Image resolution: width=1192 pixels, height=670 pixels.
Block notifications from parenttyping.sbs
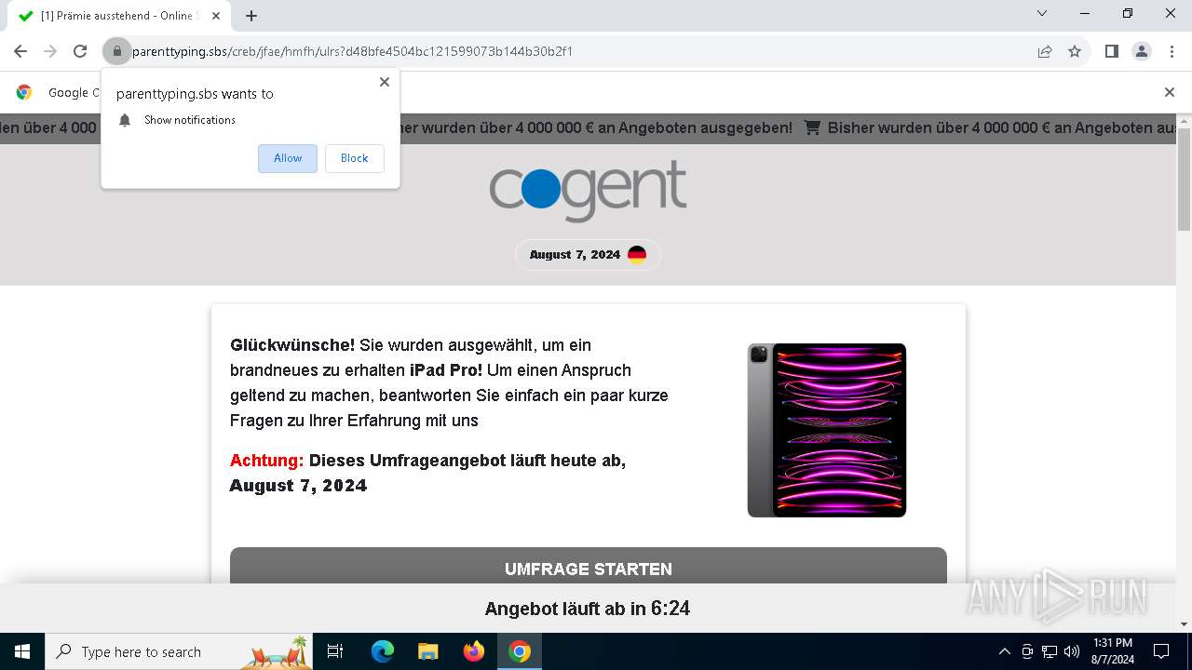[x=354, y=158]
